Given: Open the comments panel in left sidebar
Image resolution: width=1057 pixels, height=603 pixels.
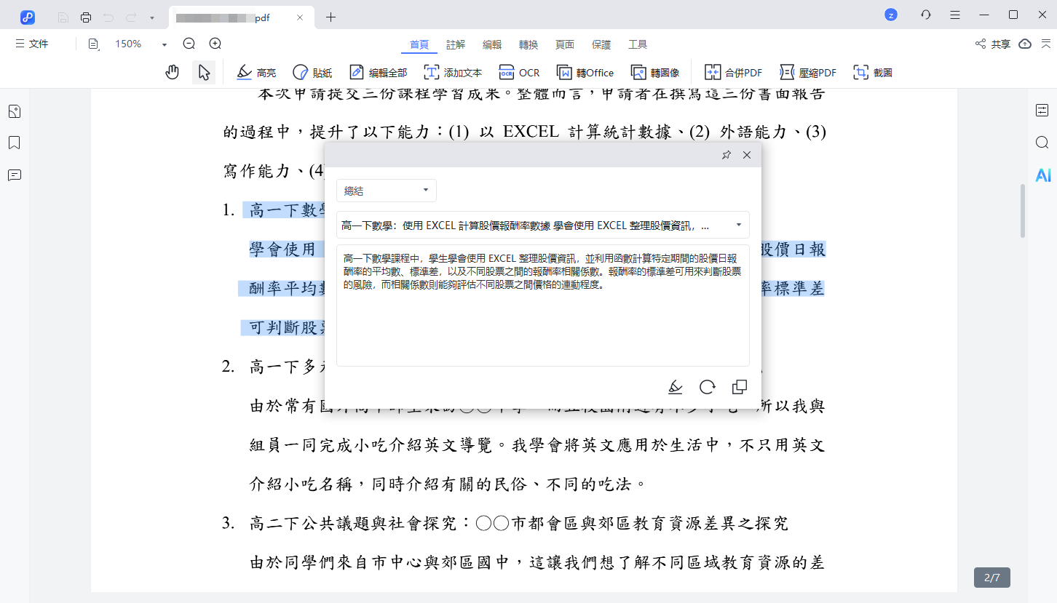Looking at the screenshot, I should [x=14, y=175].
